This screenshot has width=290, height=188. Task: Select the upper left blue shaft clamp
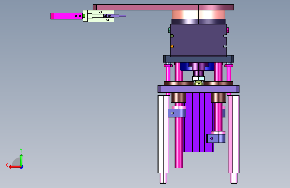point(177,113)
